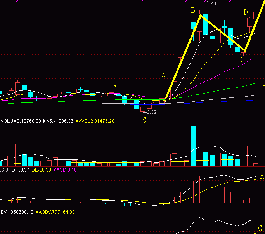Click the G label in the OBV panel
Screen dimensions: 265x234
(x=260, y=228)
